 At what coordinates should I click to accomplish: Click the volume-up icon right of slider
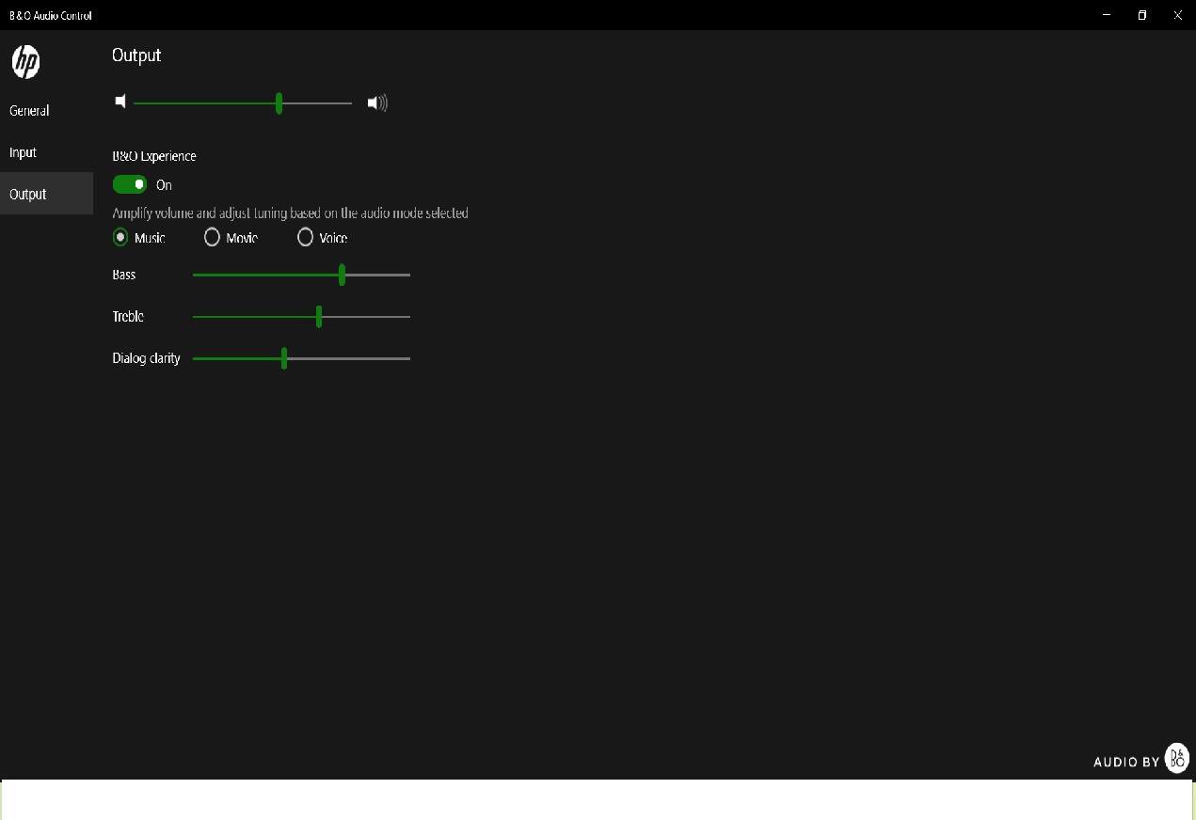click(x=376, y=103)
